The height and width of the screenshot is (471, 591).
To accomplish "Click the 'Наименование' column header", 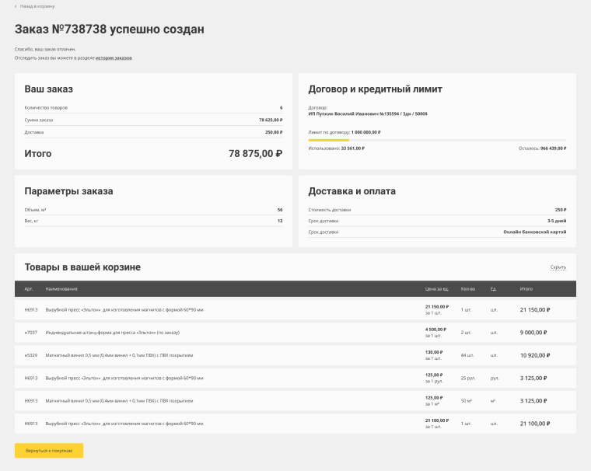I will (61, 289).
